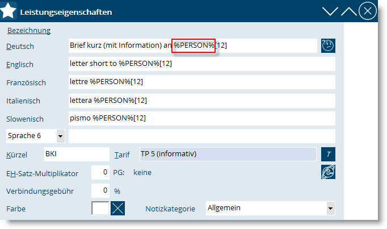Select the Italienisch text field

201,100
